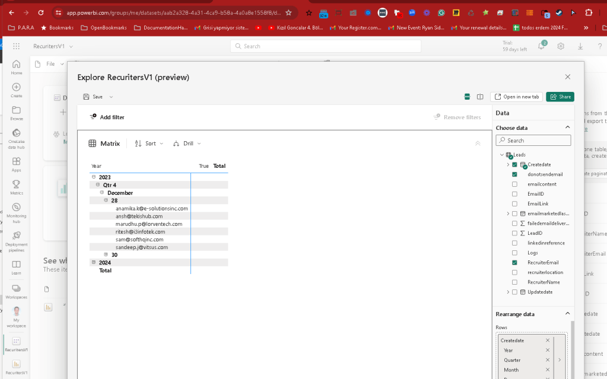Screen dimensions: 607x379
Task: Open Metrics in left navigation
Action: 16,187
